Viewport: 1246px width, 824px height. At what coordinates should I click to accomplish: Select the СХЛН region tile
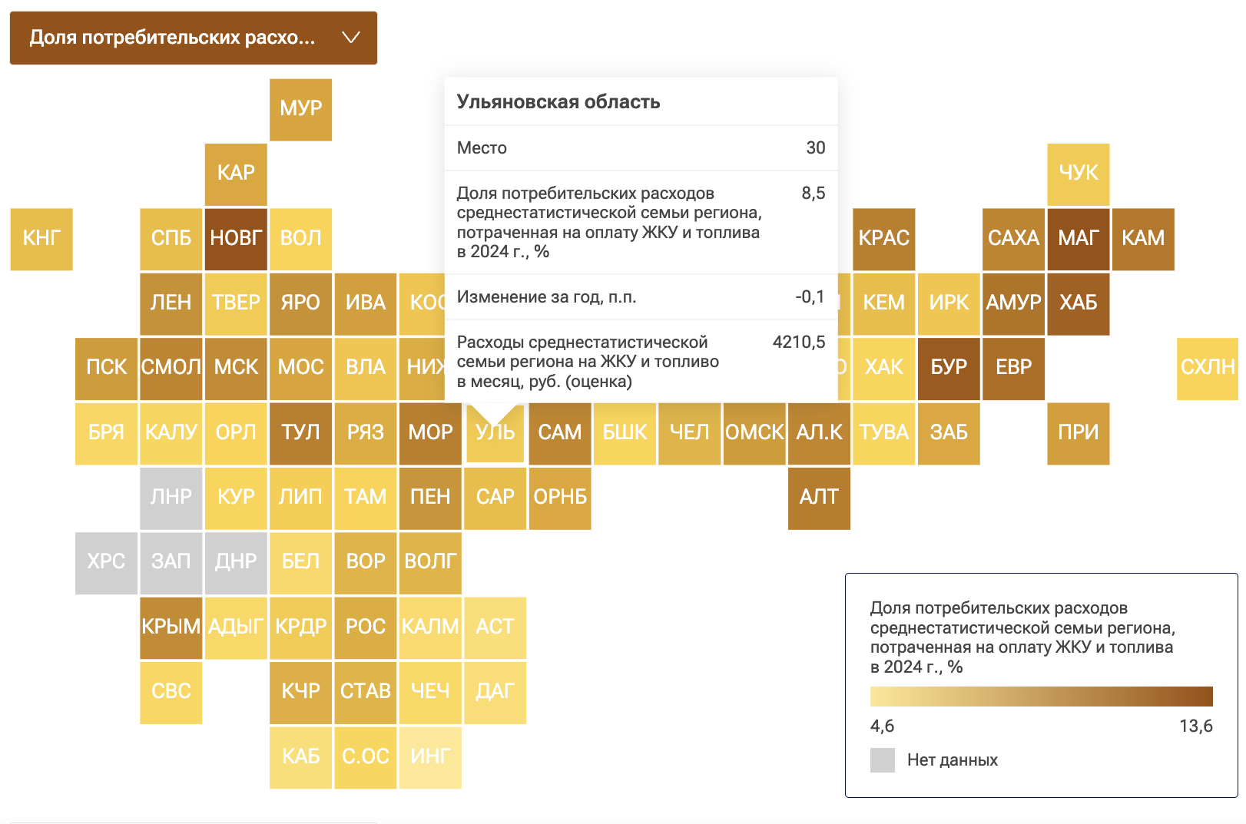click(x=1208, y=369)
